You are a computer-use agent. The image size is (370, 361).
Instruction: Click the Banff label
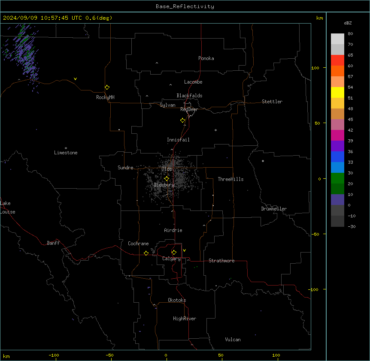pyautogui.click(x=53, y=243)
